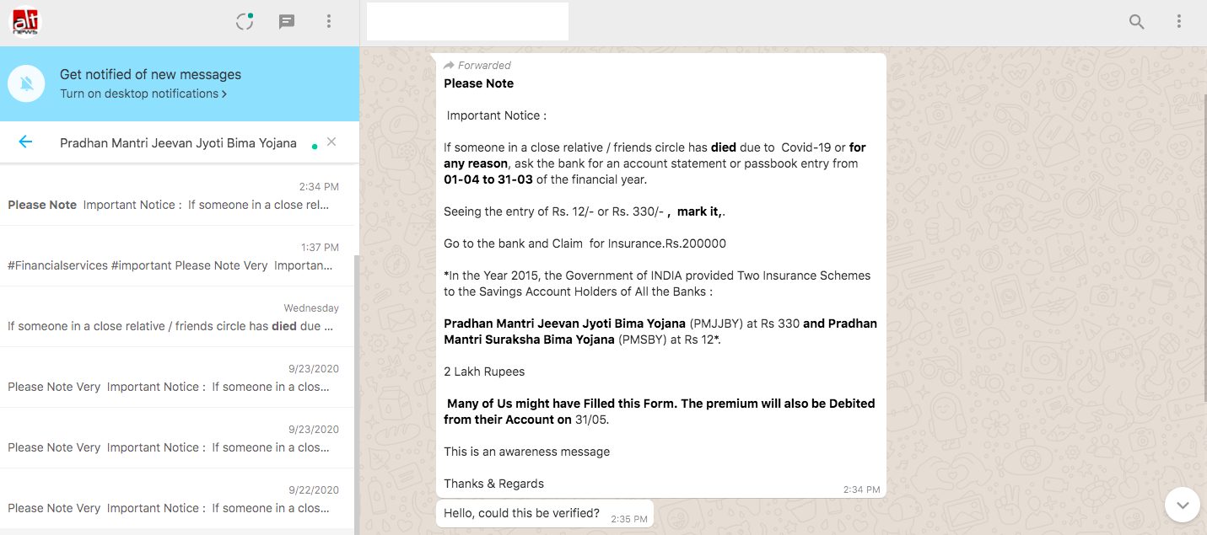Click the 'Please Note' heading in the message bubble

(478, 83)
